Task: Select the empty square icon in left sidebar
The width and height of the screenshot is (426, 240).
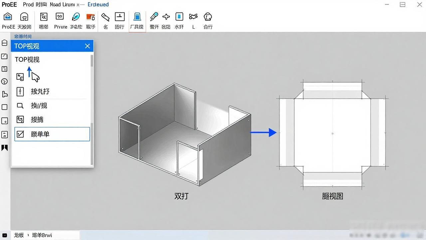Action: (x=5, y=107)
